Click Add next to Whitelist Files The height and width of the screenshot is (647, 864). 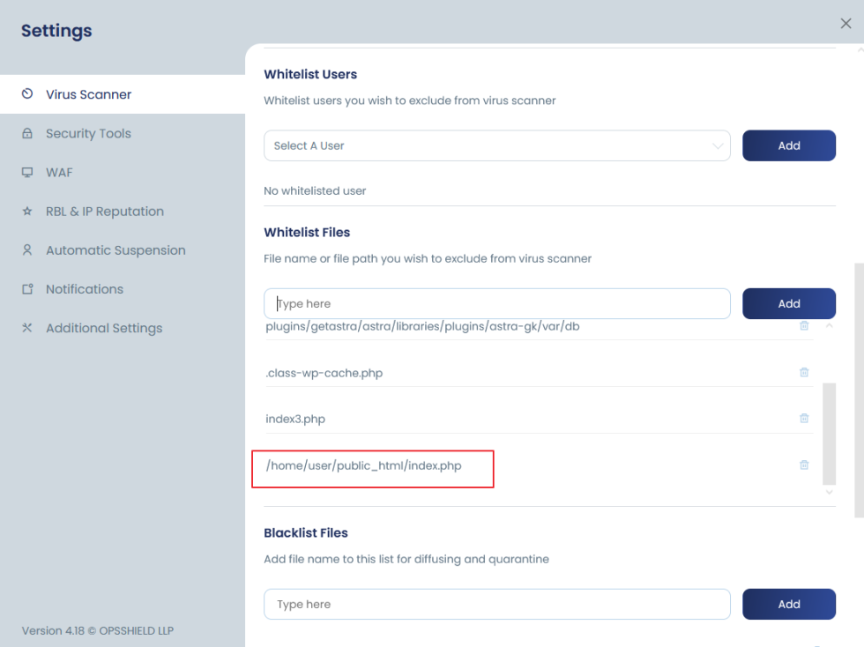click(788, 303)
